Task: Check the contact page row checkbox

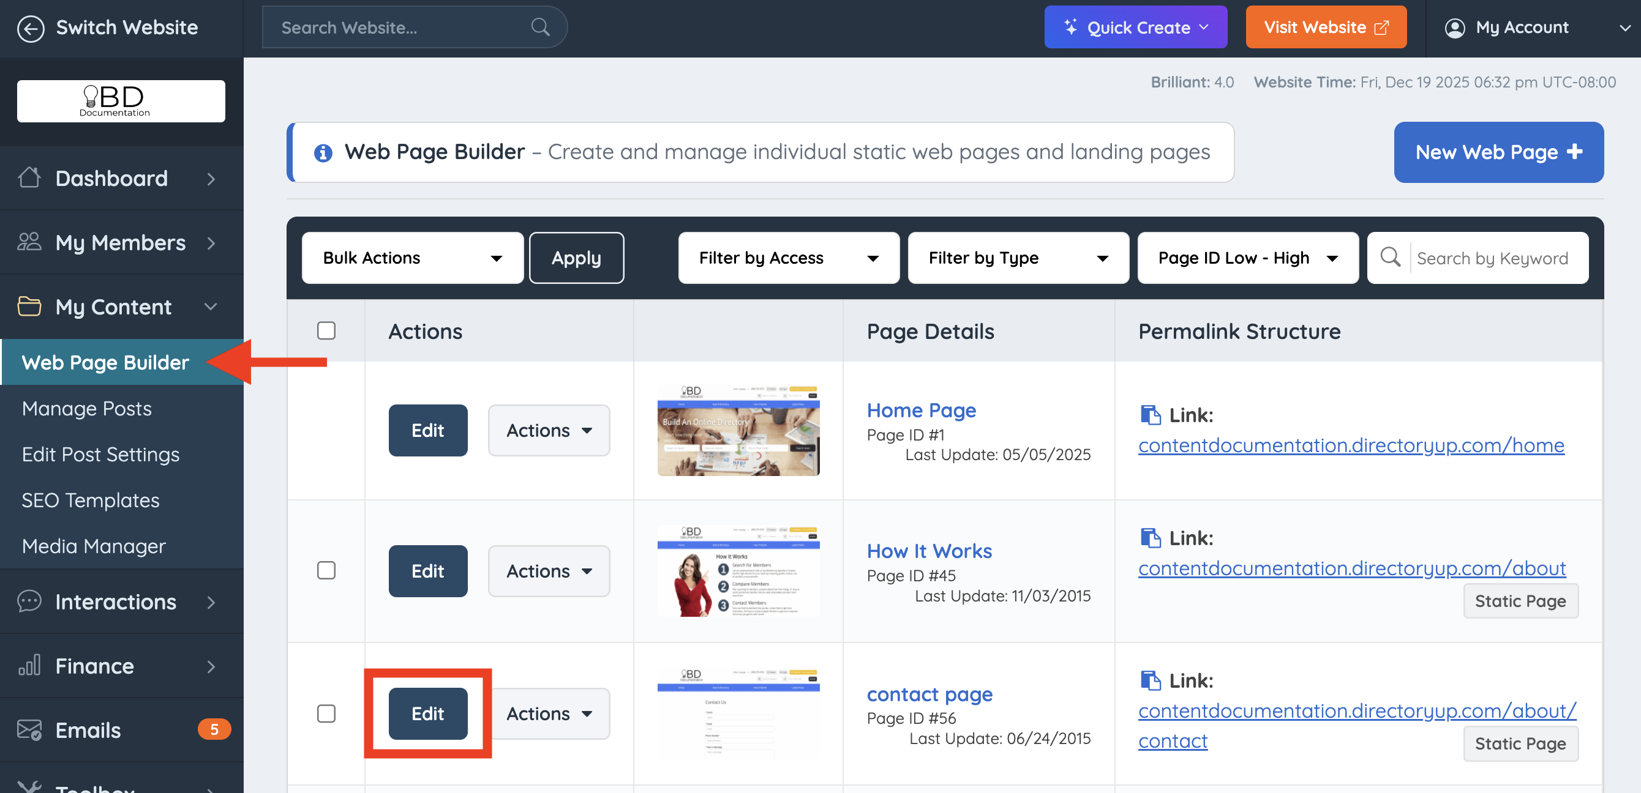Action: coord(326,713)
